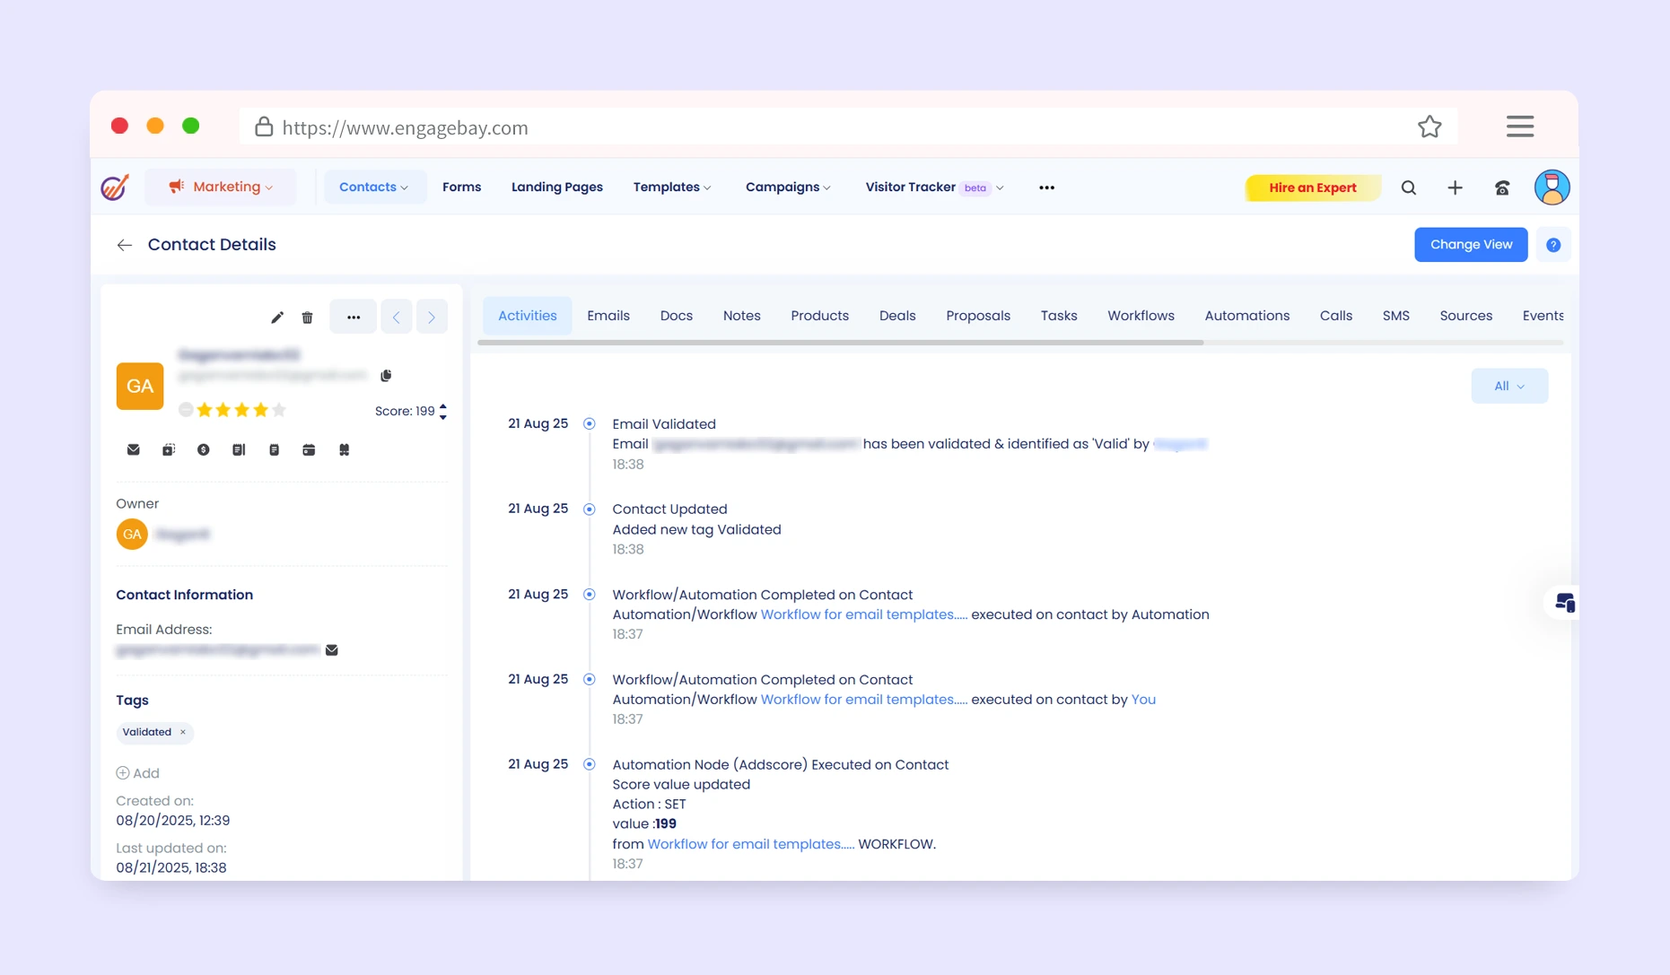Open the Workflows tab
Viewport: 1670px width, 975px height.
click(x=1141, y=316)
